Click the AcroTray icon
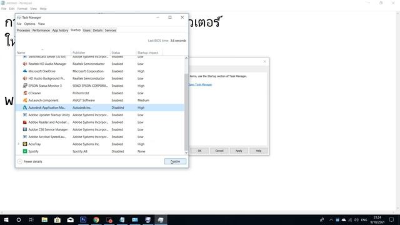400x225 pixels. click(x=25, y=144)
